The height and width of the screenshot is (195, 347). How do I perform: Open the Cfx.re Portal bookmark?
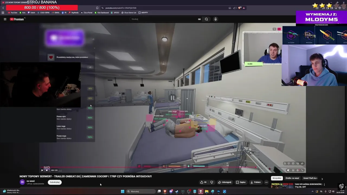tap(87, 13)
